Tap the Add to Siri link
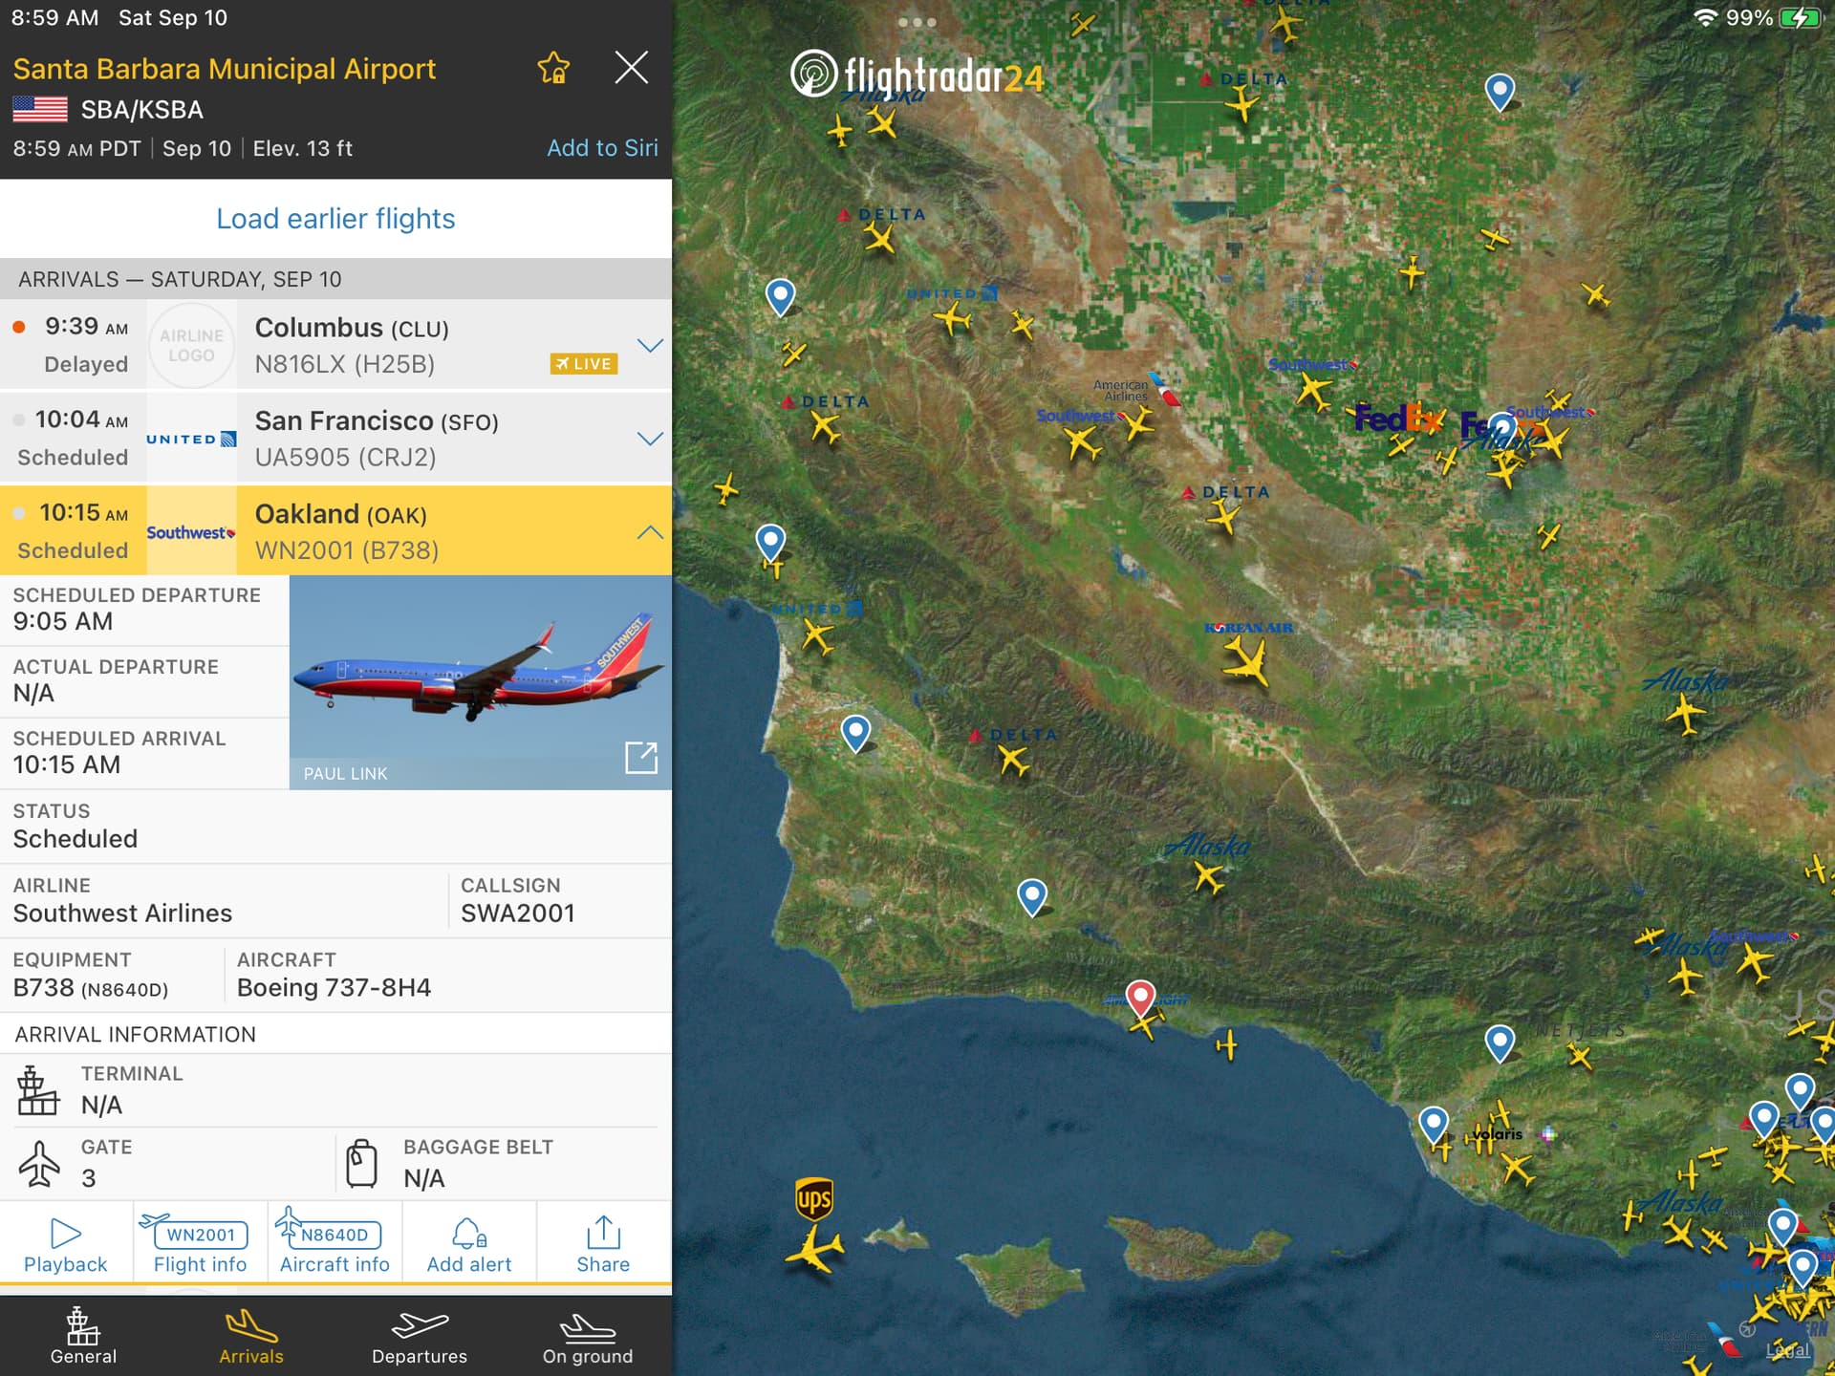This screenshot has width=1835, height=1376. tap(601, 148)
